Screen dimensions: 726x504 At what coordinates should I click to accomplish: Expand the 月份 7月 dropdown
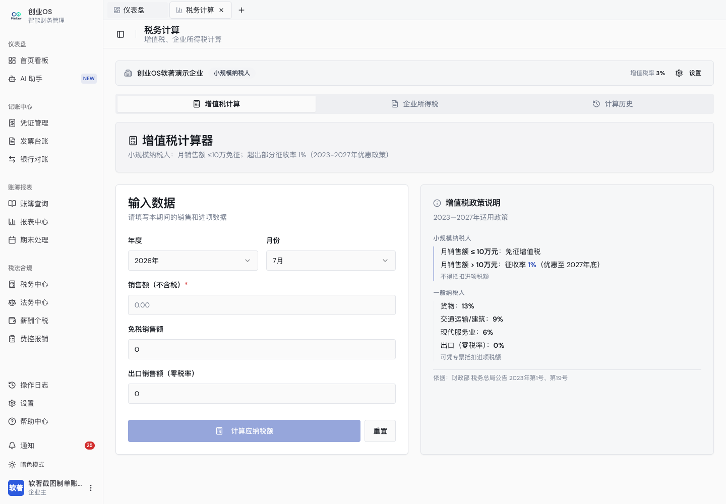coord(331,261)
